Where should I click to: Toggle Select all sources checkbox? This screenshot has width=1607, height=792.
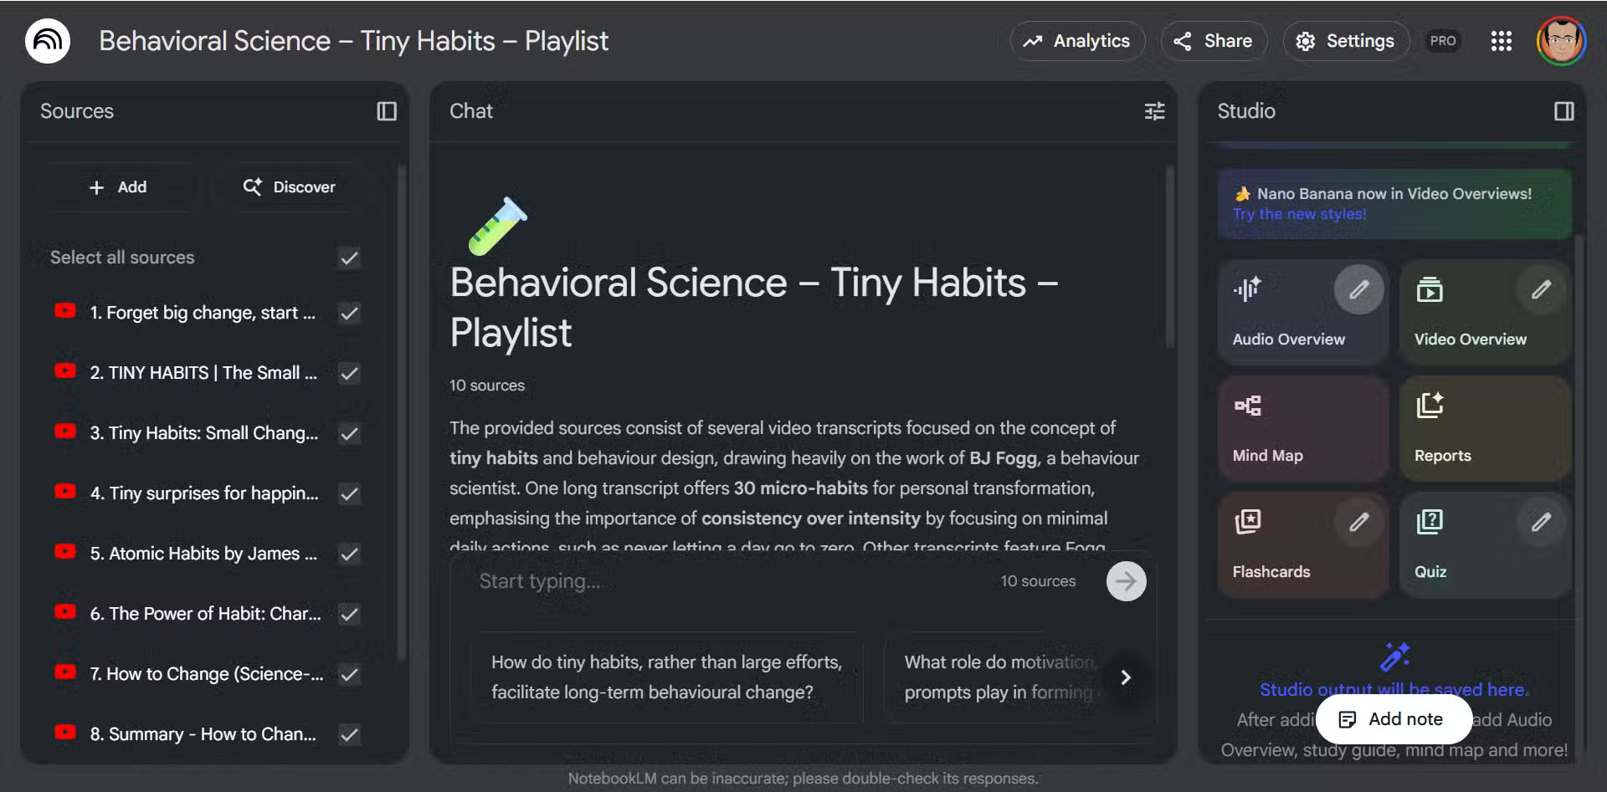coord(349,258)
